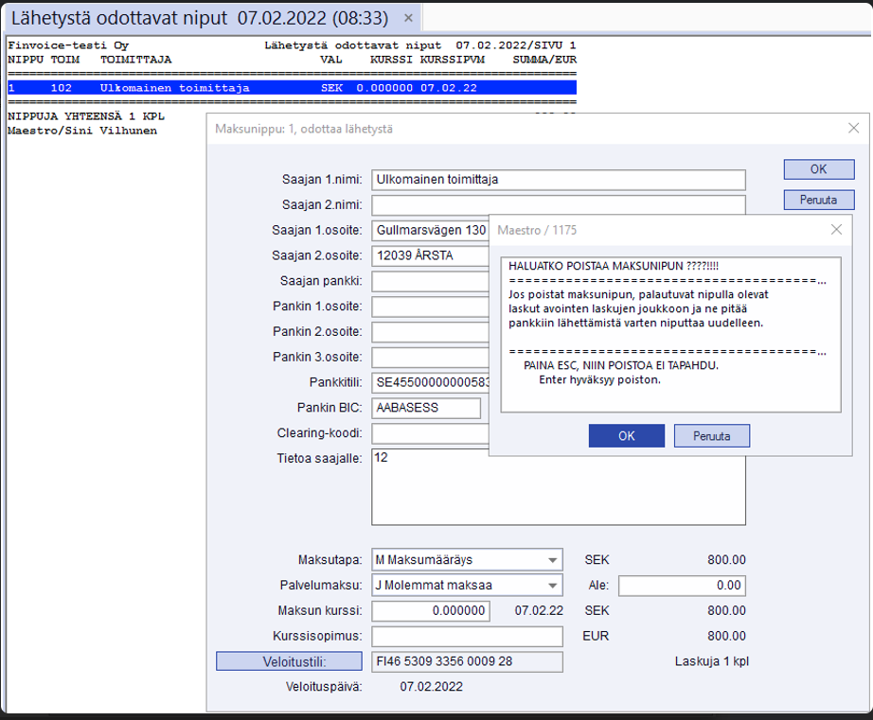The width and height of the screenshot is (873, 720).
Task: Select the Lähetystä odottavat niput tab
Action: (x=199, y=18)
